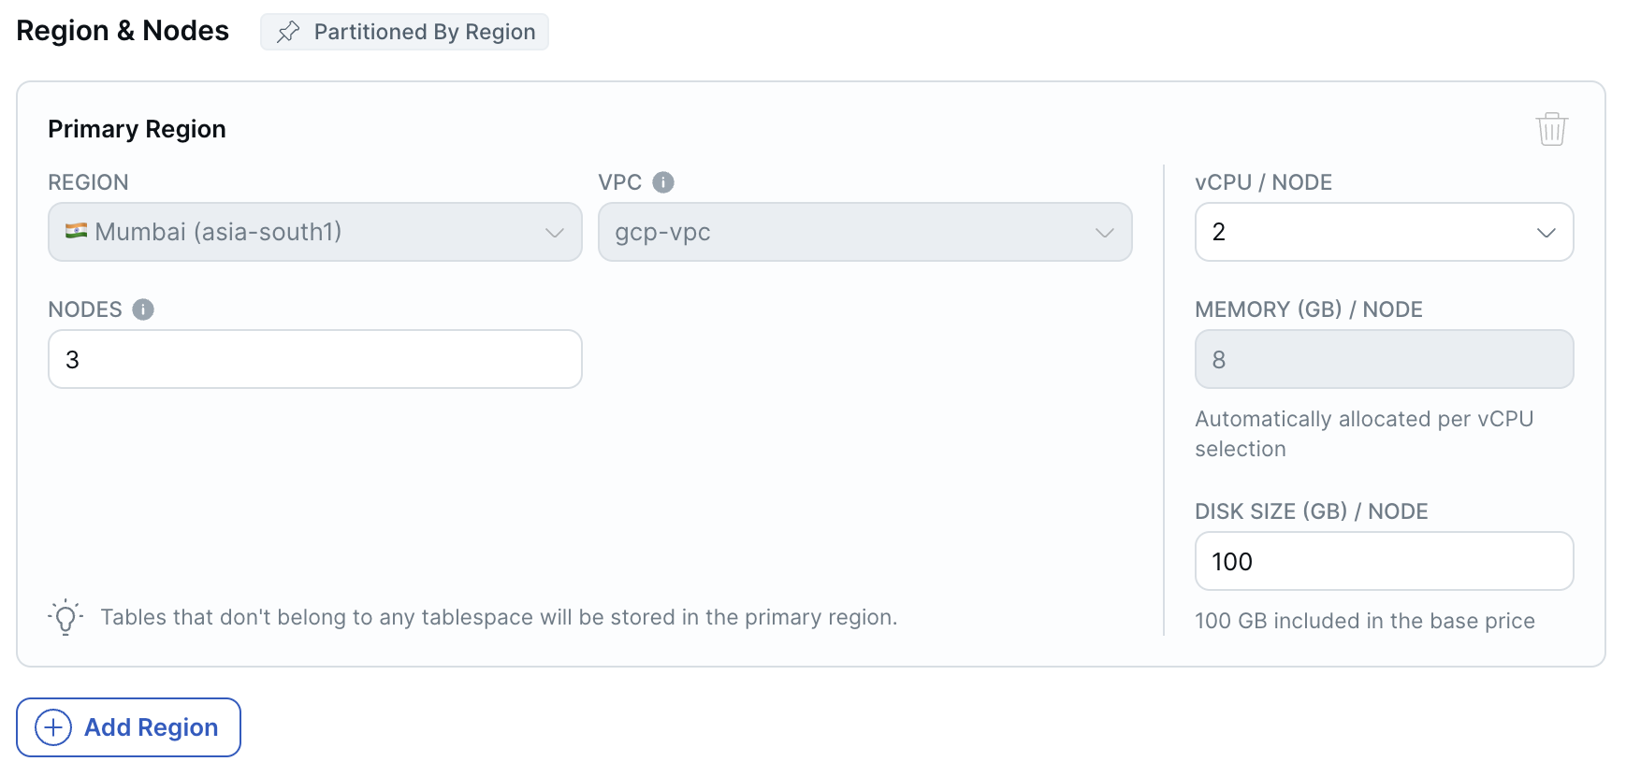Click the chevron arrow on the Region field

[x=555, y=232]
